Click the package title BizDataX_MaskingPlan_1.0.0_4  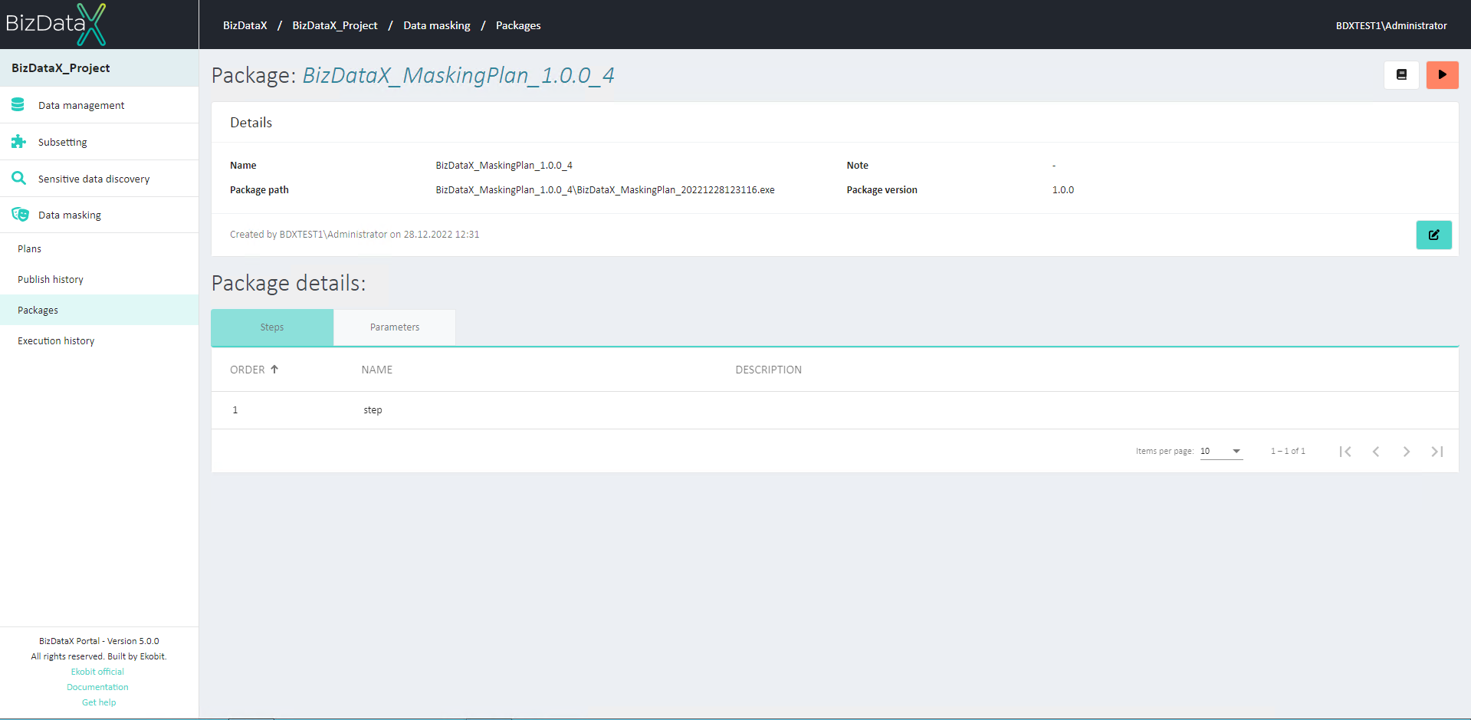[x=458, y=75]
